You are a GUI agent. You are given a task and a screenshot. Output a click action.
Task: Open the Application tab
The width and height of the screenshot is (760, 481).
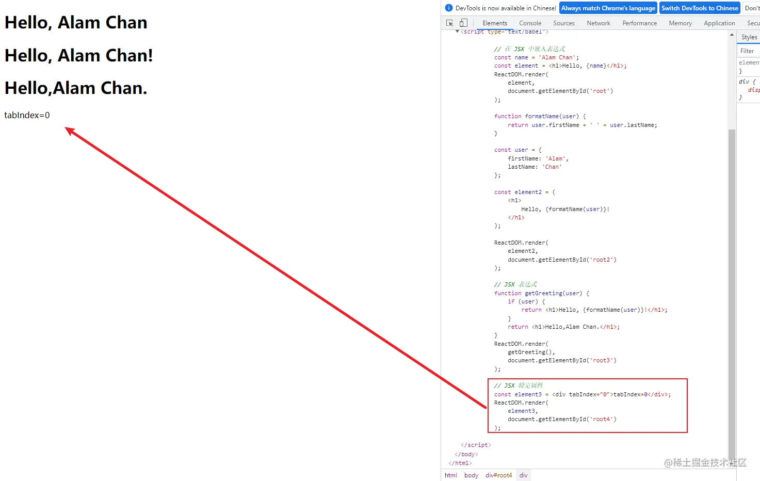(x=719, y=23)
